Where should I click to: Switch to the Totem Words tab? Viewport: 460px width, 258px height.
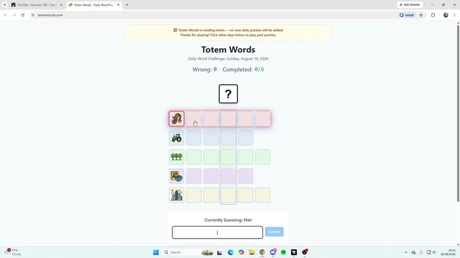[x=94, y=5]
